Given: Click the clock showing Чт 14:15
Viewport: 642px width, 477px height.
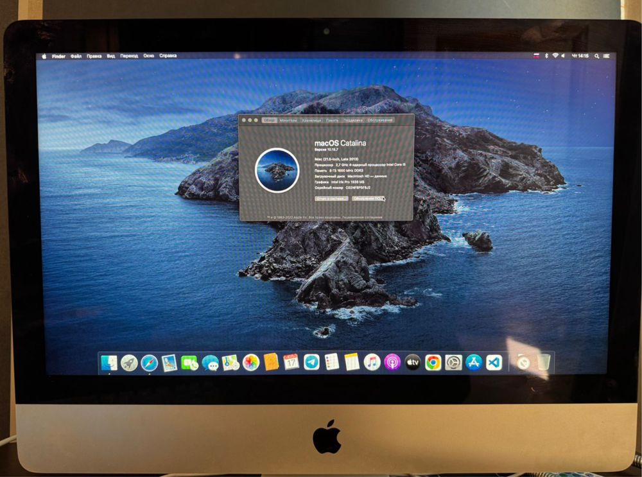Looking at the screenshot, I should click(580, 56).
